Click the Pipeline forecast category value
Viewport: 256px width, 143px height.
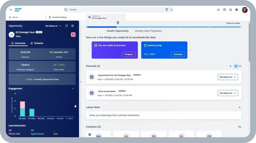pos(25,65)
